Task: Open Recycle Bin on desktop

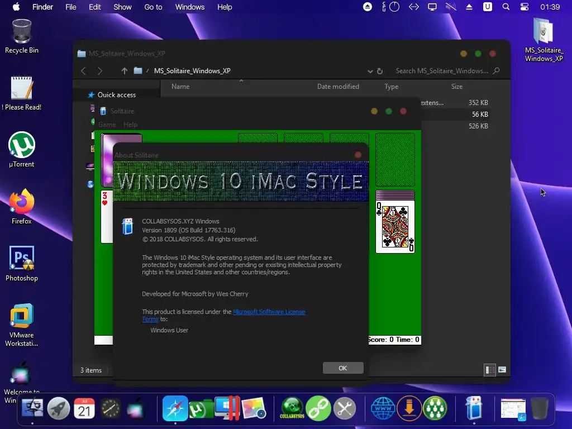Action: [22, 36]
